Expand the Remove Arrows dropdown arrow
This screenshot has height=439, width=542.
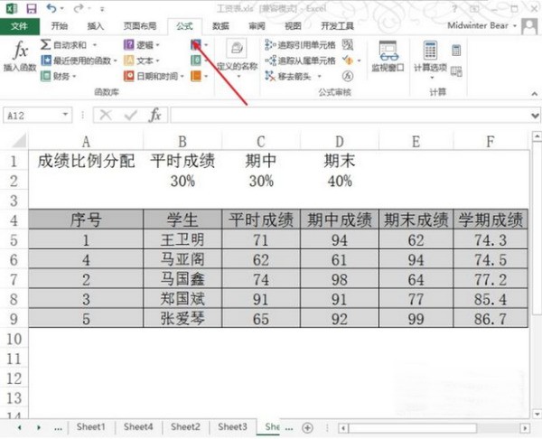320,76
